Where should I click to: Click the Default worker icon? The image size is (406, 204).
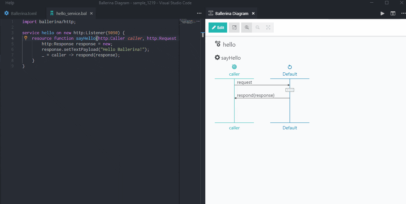(289, 67)
